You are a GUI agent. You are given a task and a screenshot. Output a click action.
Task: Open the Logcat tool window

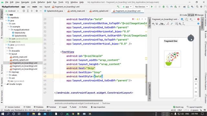63,107
